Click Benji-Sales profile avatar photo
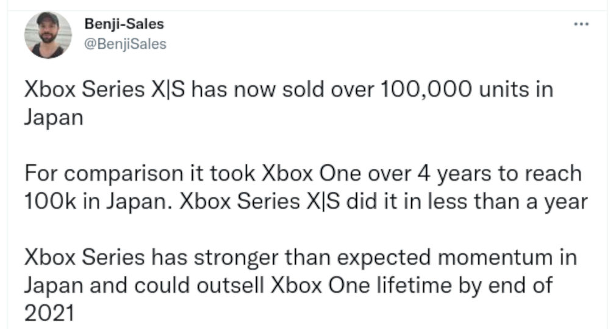Screen dimensions: 610x329 pos(48,35)
